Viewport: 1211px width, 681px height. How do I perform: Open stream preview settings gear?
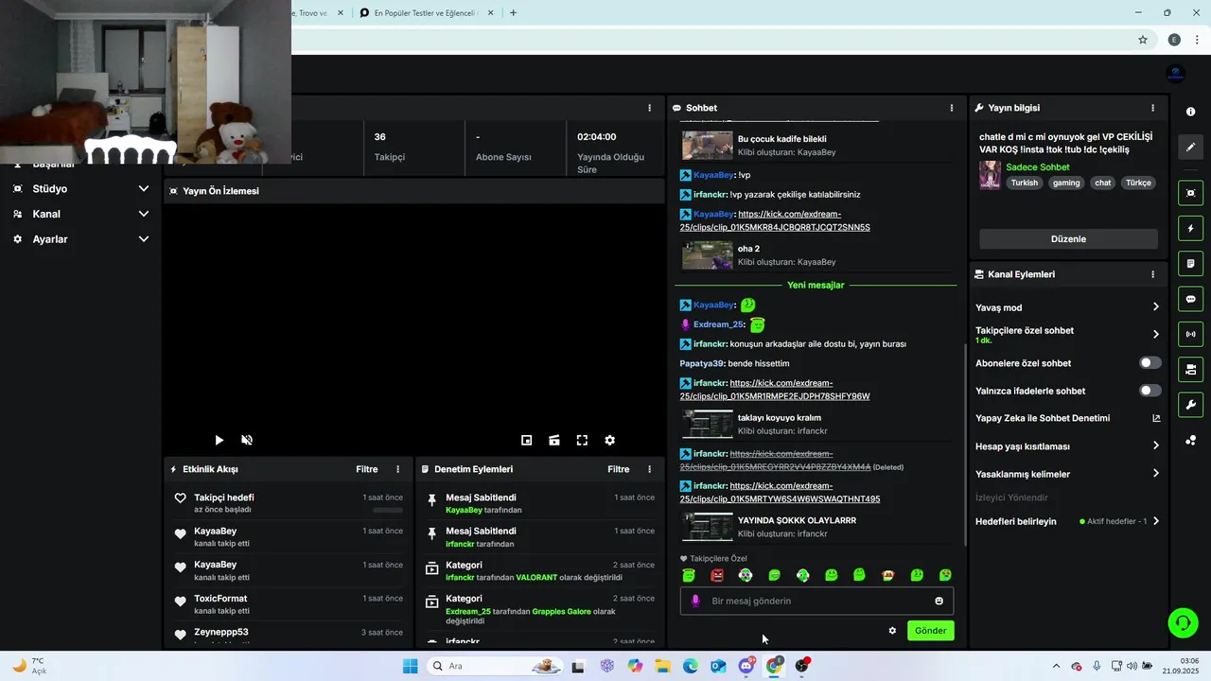(x=610, y=440)
